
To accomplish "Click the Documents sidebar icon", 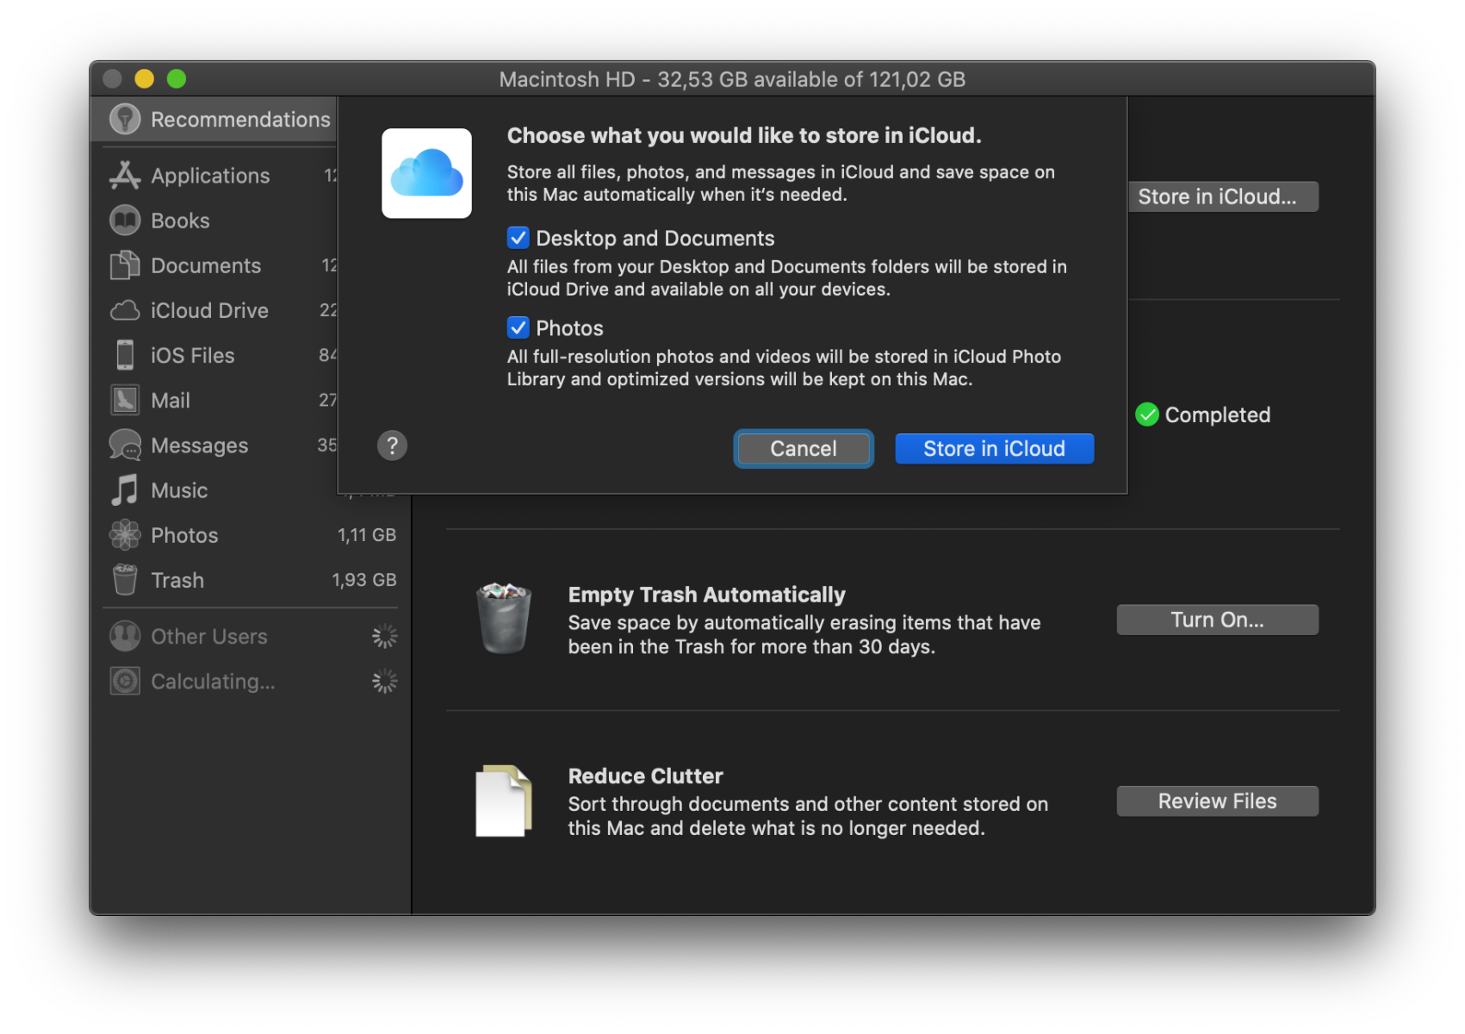I will coord(125,265).
